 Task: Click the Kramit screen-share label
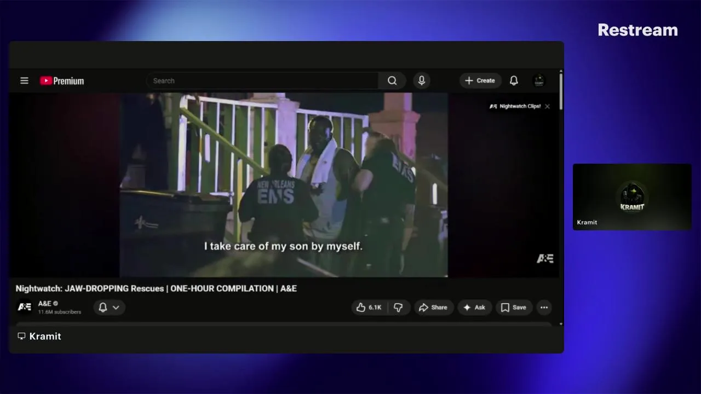point(39,336)
